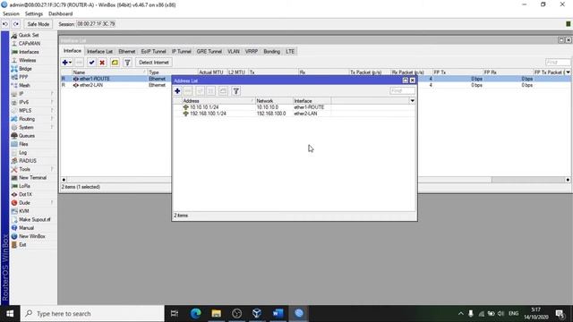The width and height of the screenshot is (573, 322).
Task: Select address 10.10.10.1/24 row
Action: (x=294, y=107)
